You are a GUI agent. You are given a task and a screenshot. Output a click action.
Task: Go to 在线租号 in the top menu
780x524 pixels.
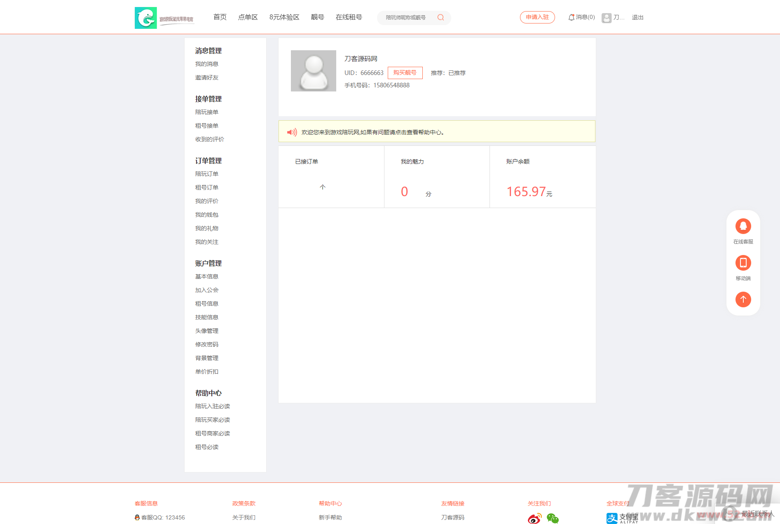point(349,17)
